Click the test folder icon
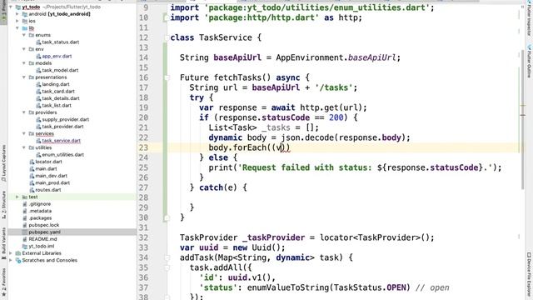Screen dimensions: 533x300 (x=25, y=197)
